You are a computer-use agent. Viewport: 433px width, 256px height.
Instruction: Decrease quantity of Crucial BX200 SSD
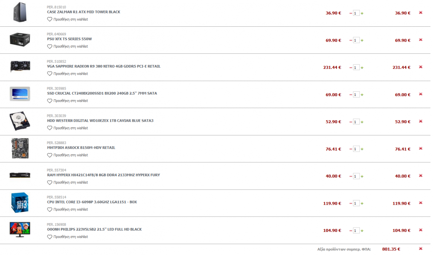[351, 95]
